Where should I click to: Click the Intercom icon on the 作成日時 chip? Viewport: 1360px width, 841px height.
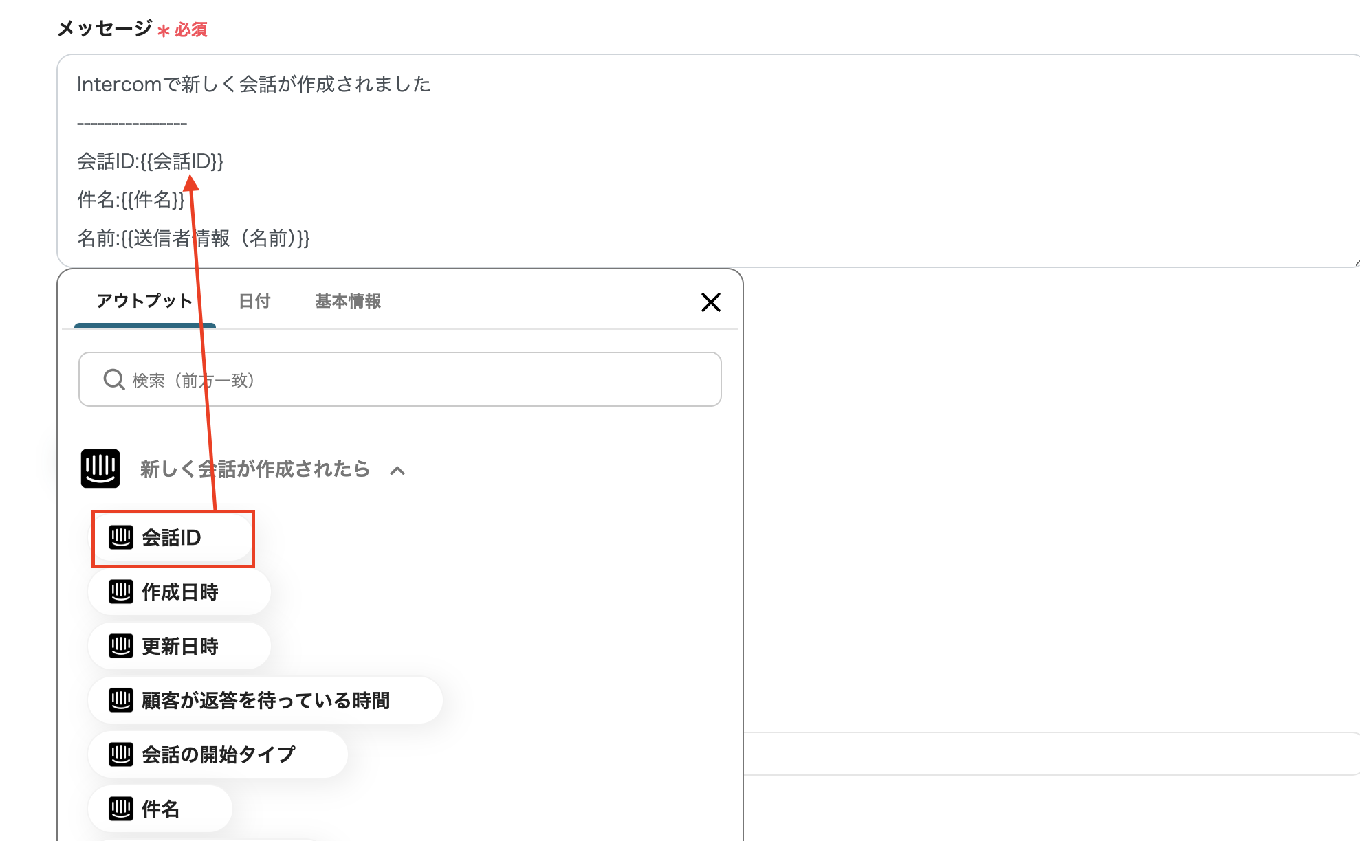tap(122, 592)
